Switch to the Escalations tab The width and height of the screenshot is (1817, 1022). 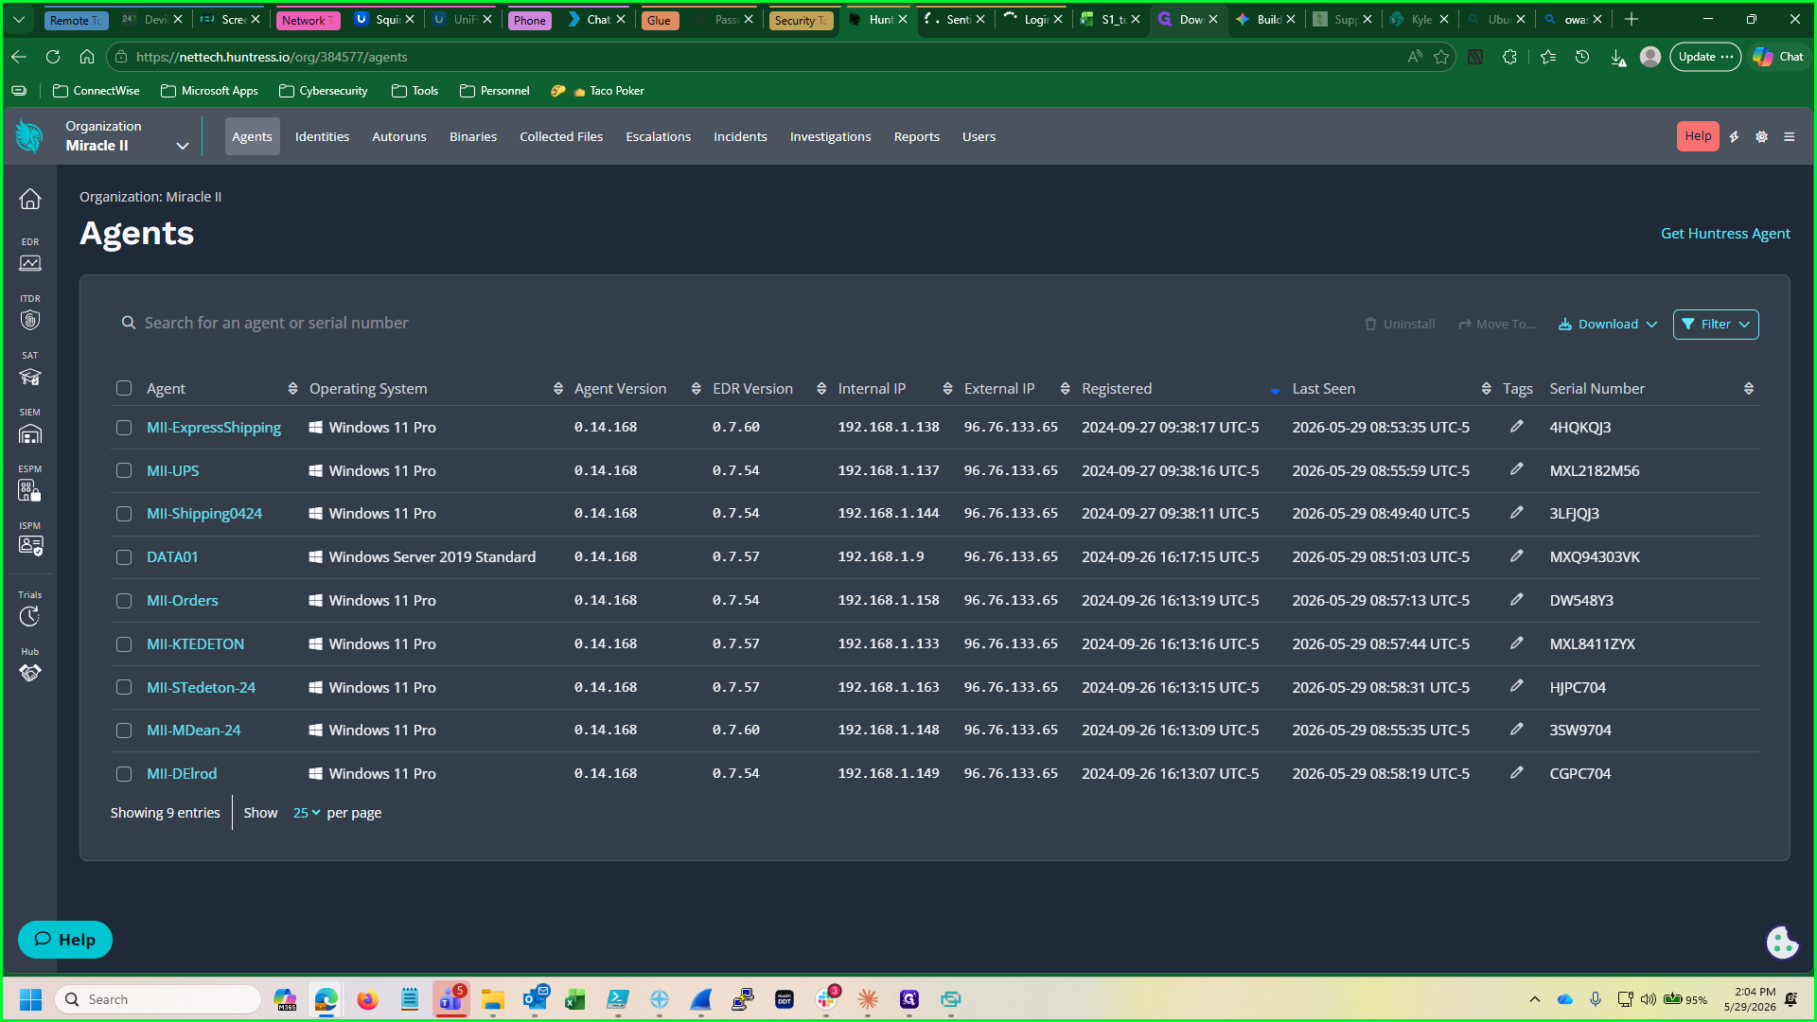[x=659, y=136]
